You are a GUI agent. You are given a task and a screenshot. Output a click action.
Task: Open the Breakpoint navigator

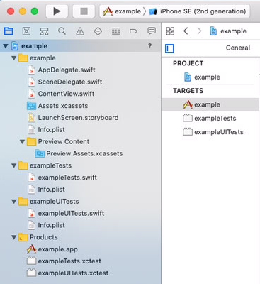133,31
